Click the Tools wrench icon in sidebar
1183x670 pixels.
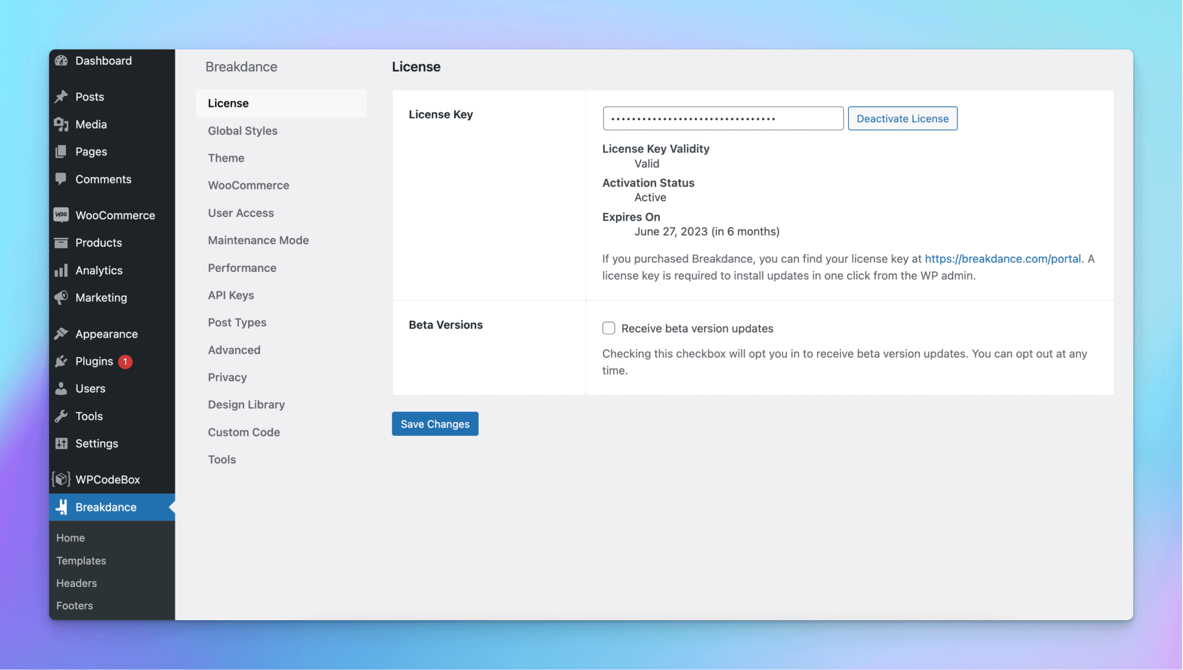61,416
